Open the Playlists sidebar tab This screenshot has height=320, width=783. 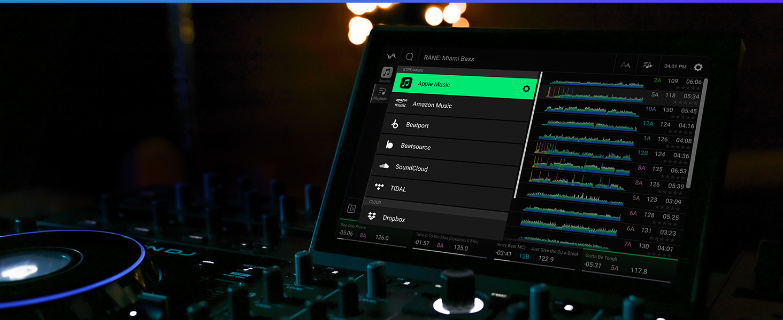[381, 93]
